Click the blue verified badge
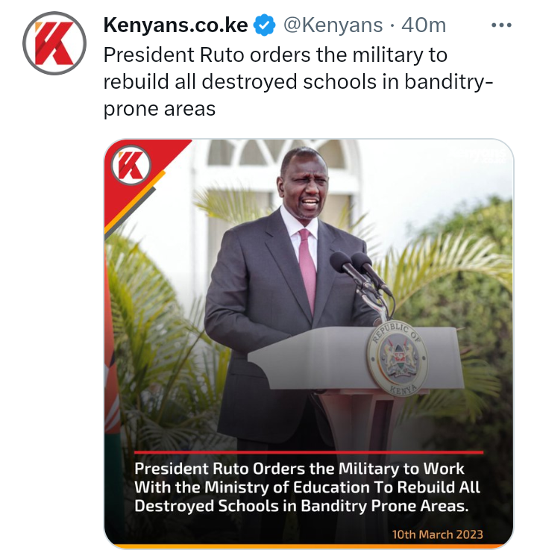 265,25
